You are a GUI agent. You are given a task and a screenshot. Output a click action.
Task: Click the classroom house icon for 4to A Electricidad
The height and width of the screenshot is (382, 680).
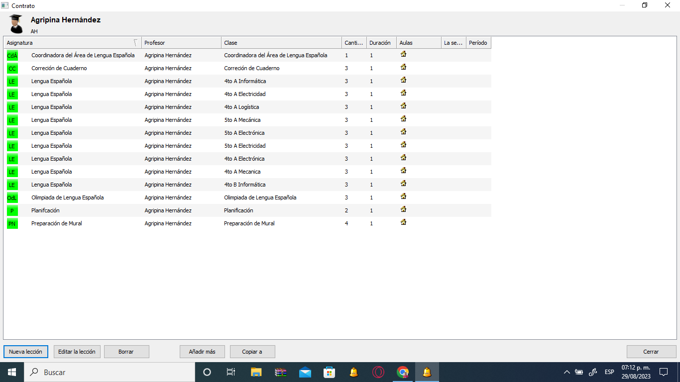pos(404,93)
